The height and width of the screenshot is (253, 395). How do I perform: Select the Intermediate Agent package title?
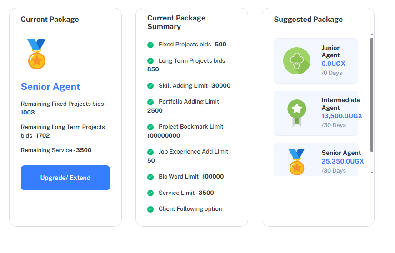[x=340, y=104]
